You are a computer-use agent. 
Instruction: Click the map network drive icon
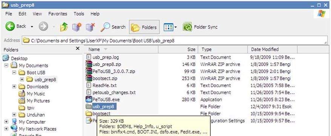coord(77,27)
